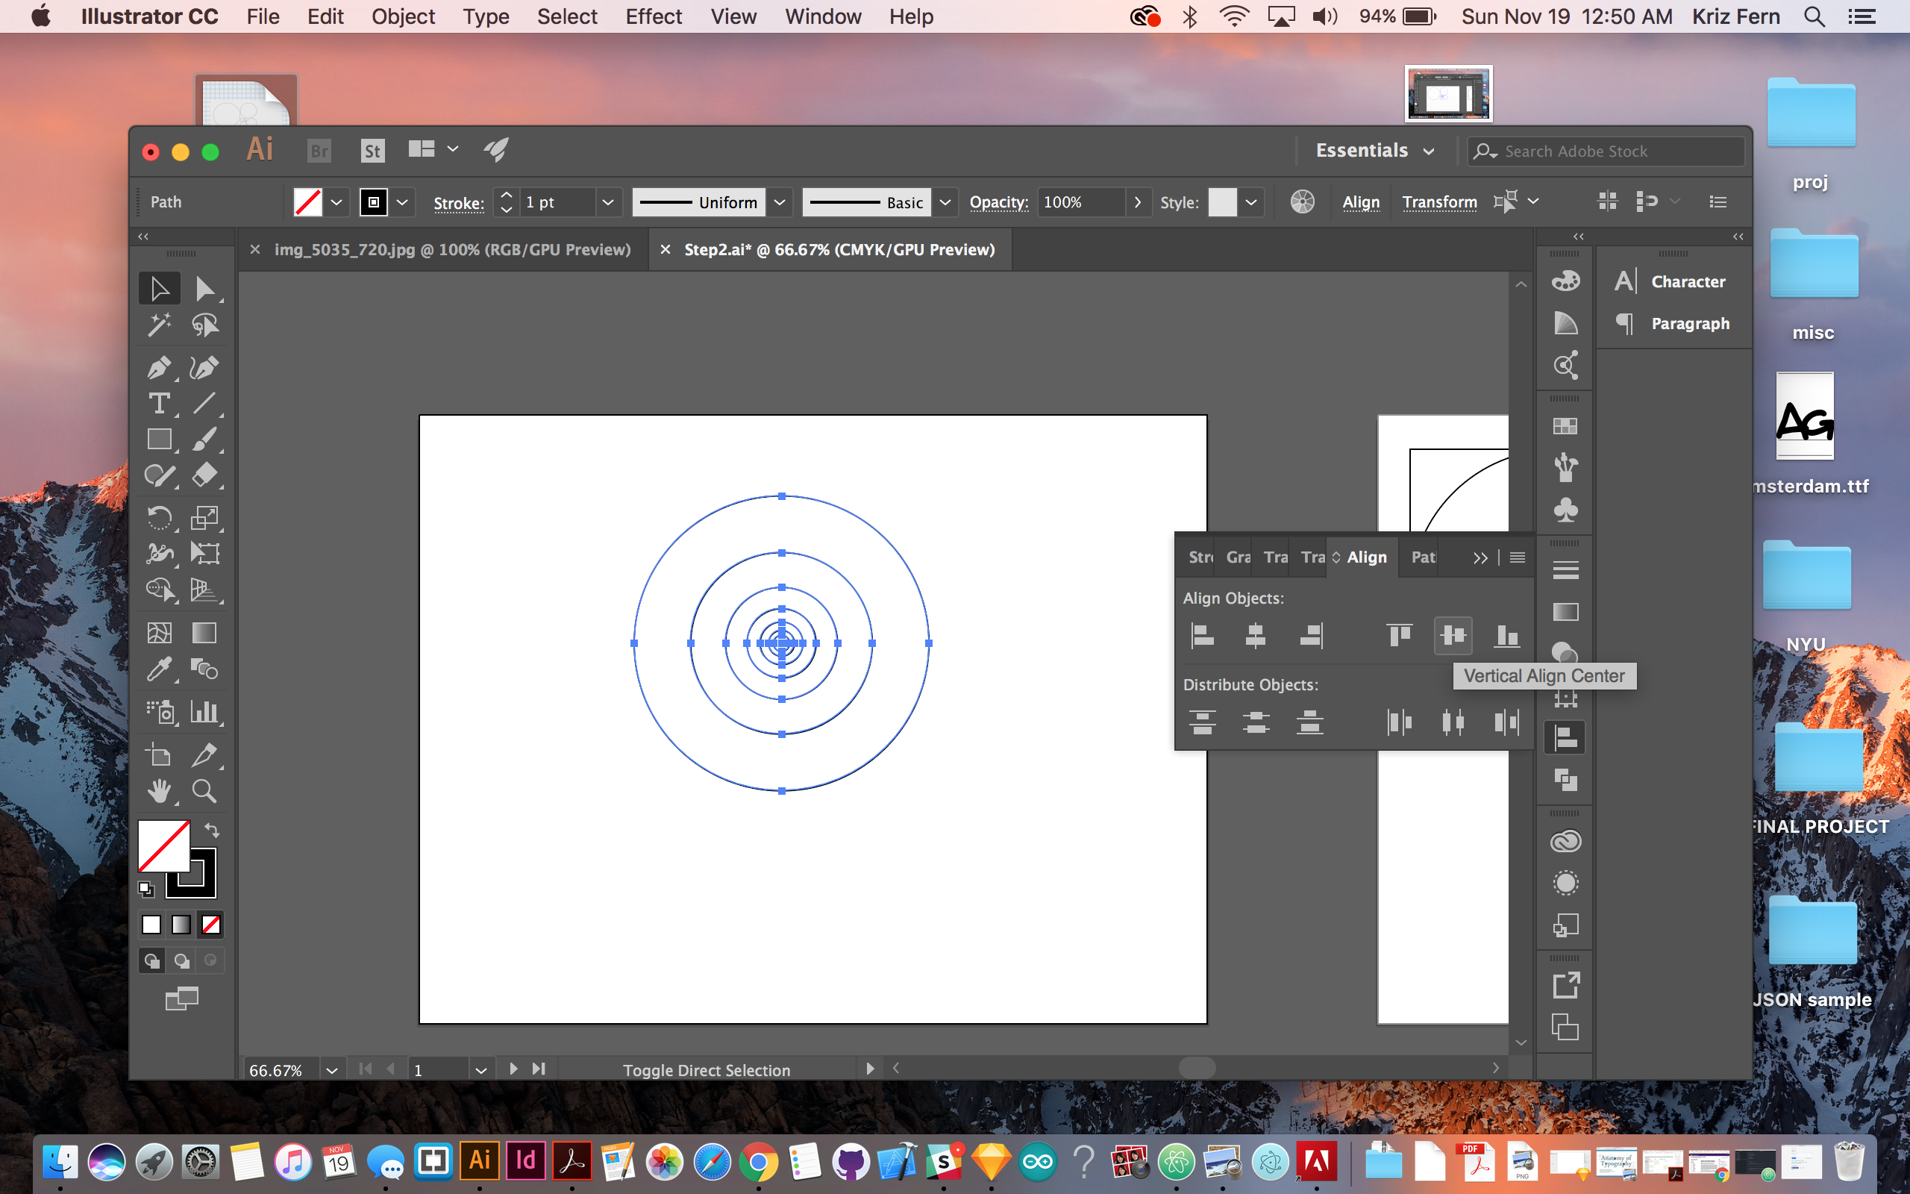Select the Zoom tool
The width and height of the screenshot is (1910, 1194).
(x=204, y=790)
